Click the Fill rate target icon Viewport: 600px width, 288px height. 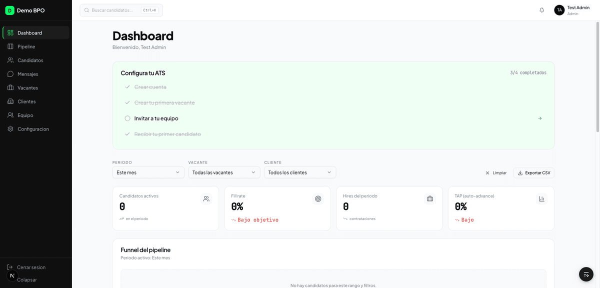click(x=318, y=199)
